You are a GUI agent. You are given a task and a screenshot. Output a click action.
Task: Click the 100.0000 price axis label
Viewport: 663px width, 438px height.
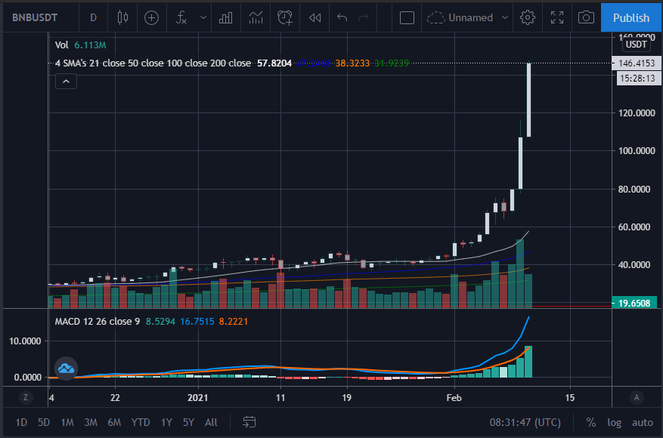point(637,151)
